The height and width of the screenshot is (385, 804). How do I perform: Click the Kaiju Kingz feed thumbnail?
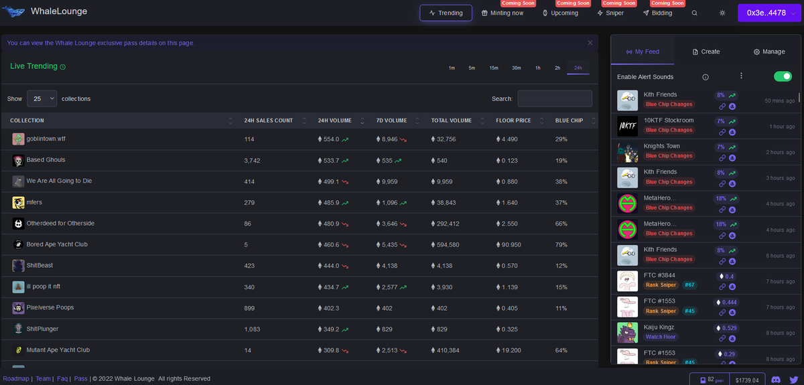628,333
